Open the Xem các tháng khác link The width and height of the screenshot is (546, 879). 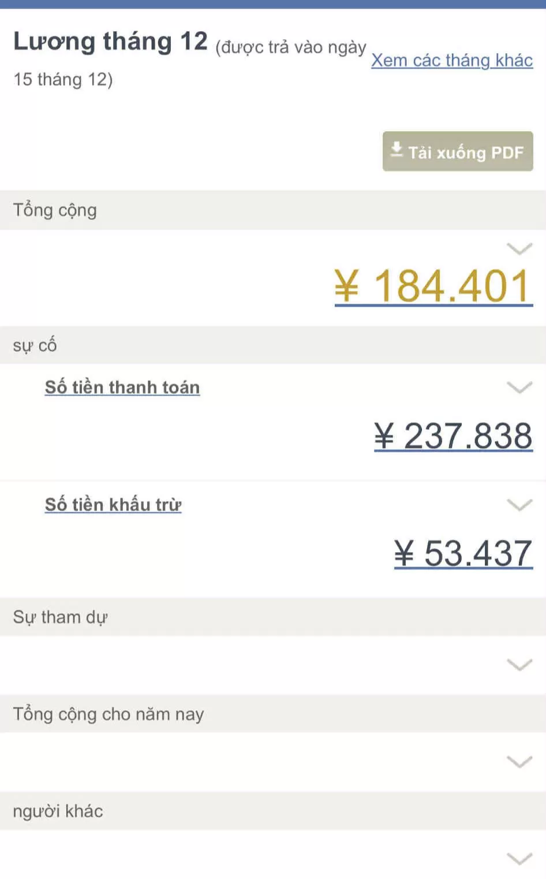tap(451, 61)
